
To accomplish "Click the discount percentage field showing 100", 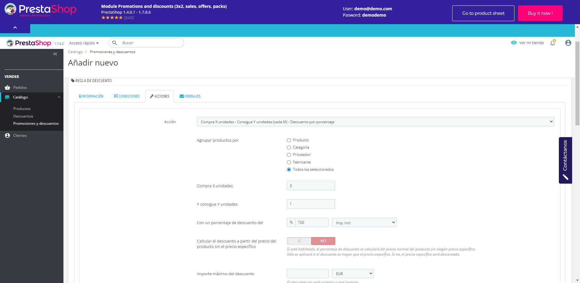I will tap(312, 223).
